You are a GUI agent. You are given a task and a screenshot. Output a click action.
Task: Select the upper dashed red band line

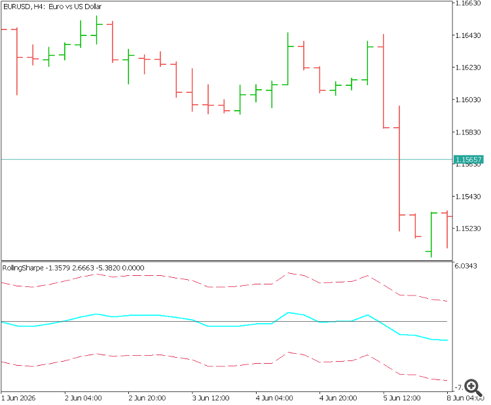[224, 287]
